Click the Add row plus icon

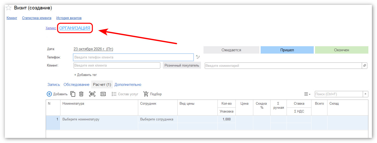click(x=49, y=94)
